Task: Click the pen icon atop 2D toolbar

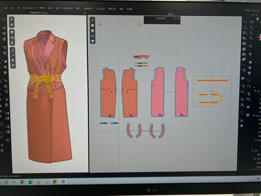Action: point(93,20)
